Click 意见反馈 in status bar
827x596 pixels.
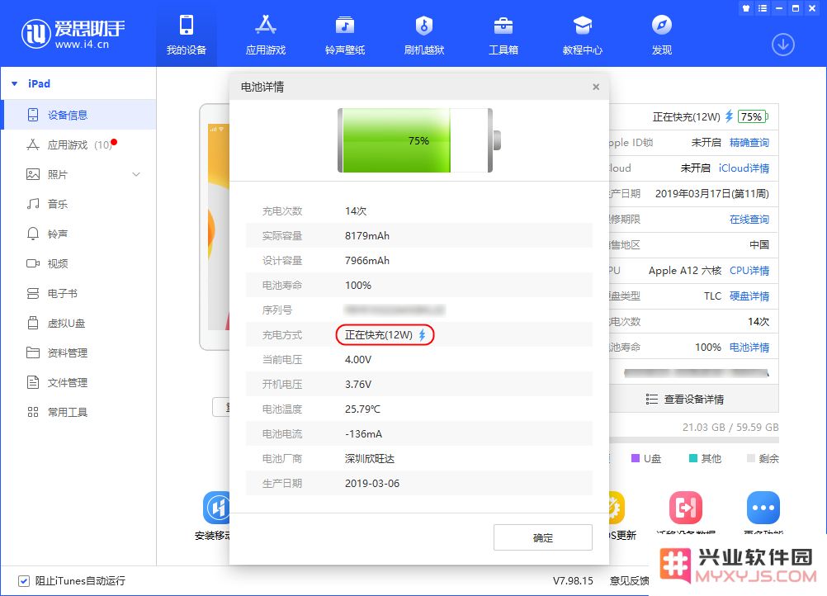(629, 580)
